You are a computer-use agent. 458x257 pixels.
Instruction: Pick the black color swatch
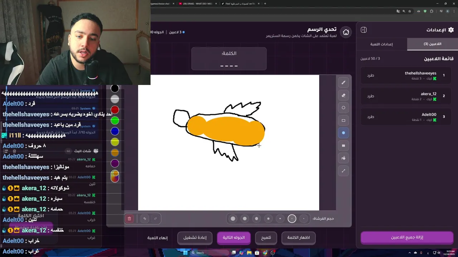tap(115, 88)
